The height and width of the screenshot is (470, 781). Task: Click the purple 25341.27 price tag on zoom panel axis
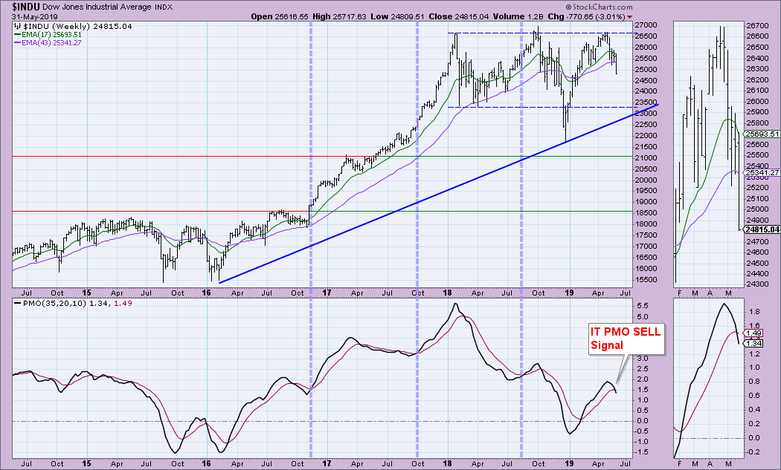pos(762,172)
